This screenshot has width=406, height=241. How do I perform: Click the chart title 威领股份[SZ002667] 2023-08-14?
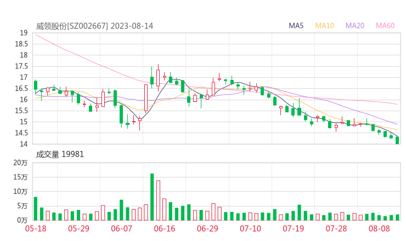tap(94, 26)
